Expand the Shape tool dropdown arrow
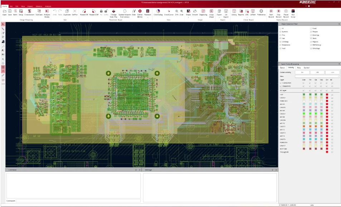The height and width of the screenshot is (207, 341). pos(188,17)
